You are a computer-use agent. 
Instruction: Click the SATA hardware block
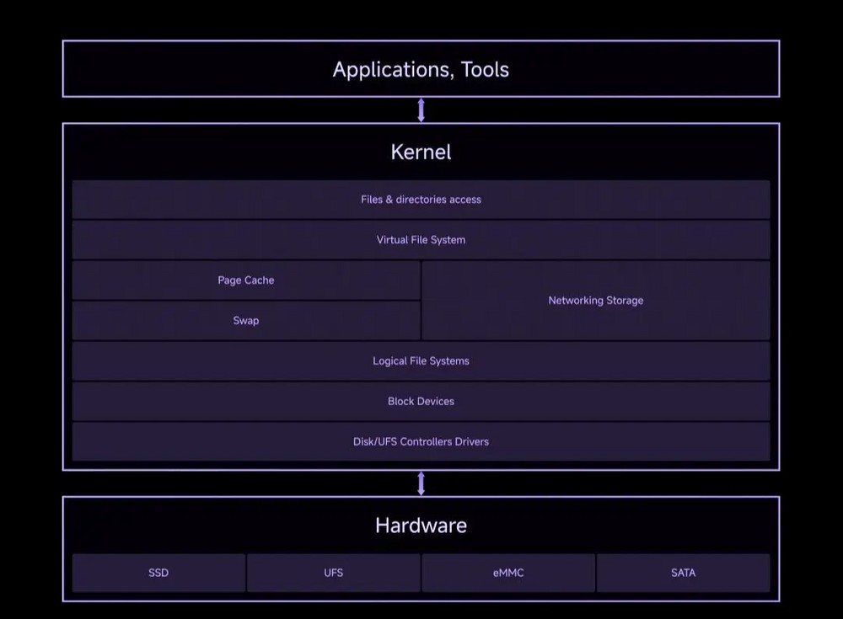[683, 573]
